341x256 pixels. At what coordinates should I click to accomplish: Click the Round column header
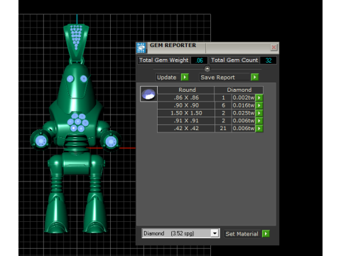point(186,90)
